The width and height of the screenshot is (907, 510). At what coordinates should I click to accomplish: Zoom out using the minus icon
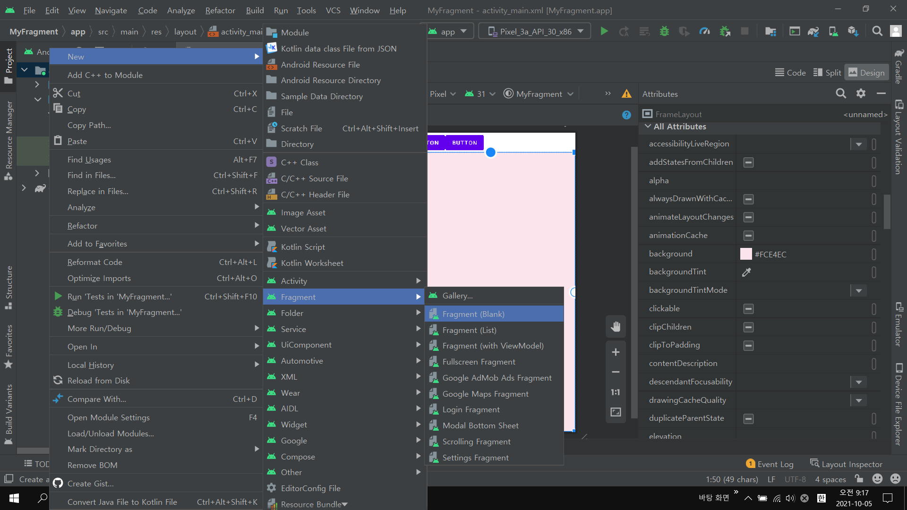[616, 372]
